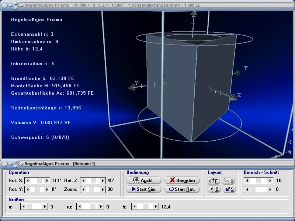
Task: Click the thumb of the Bereich scrollbar showing 10
Action: pyautogui.click(x=258, y=180)
